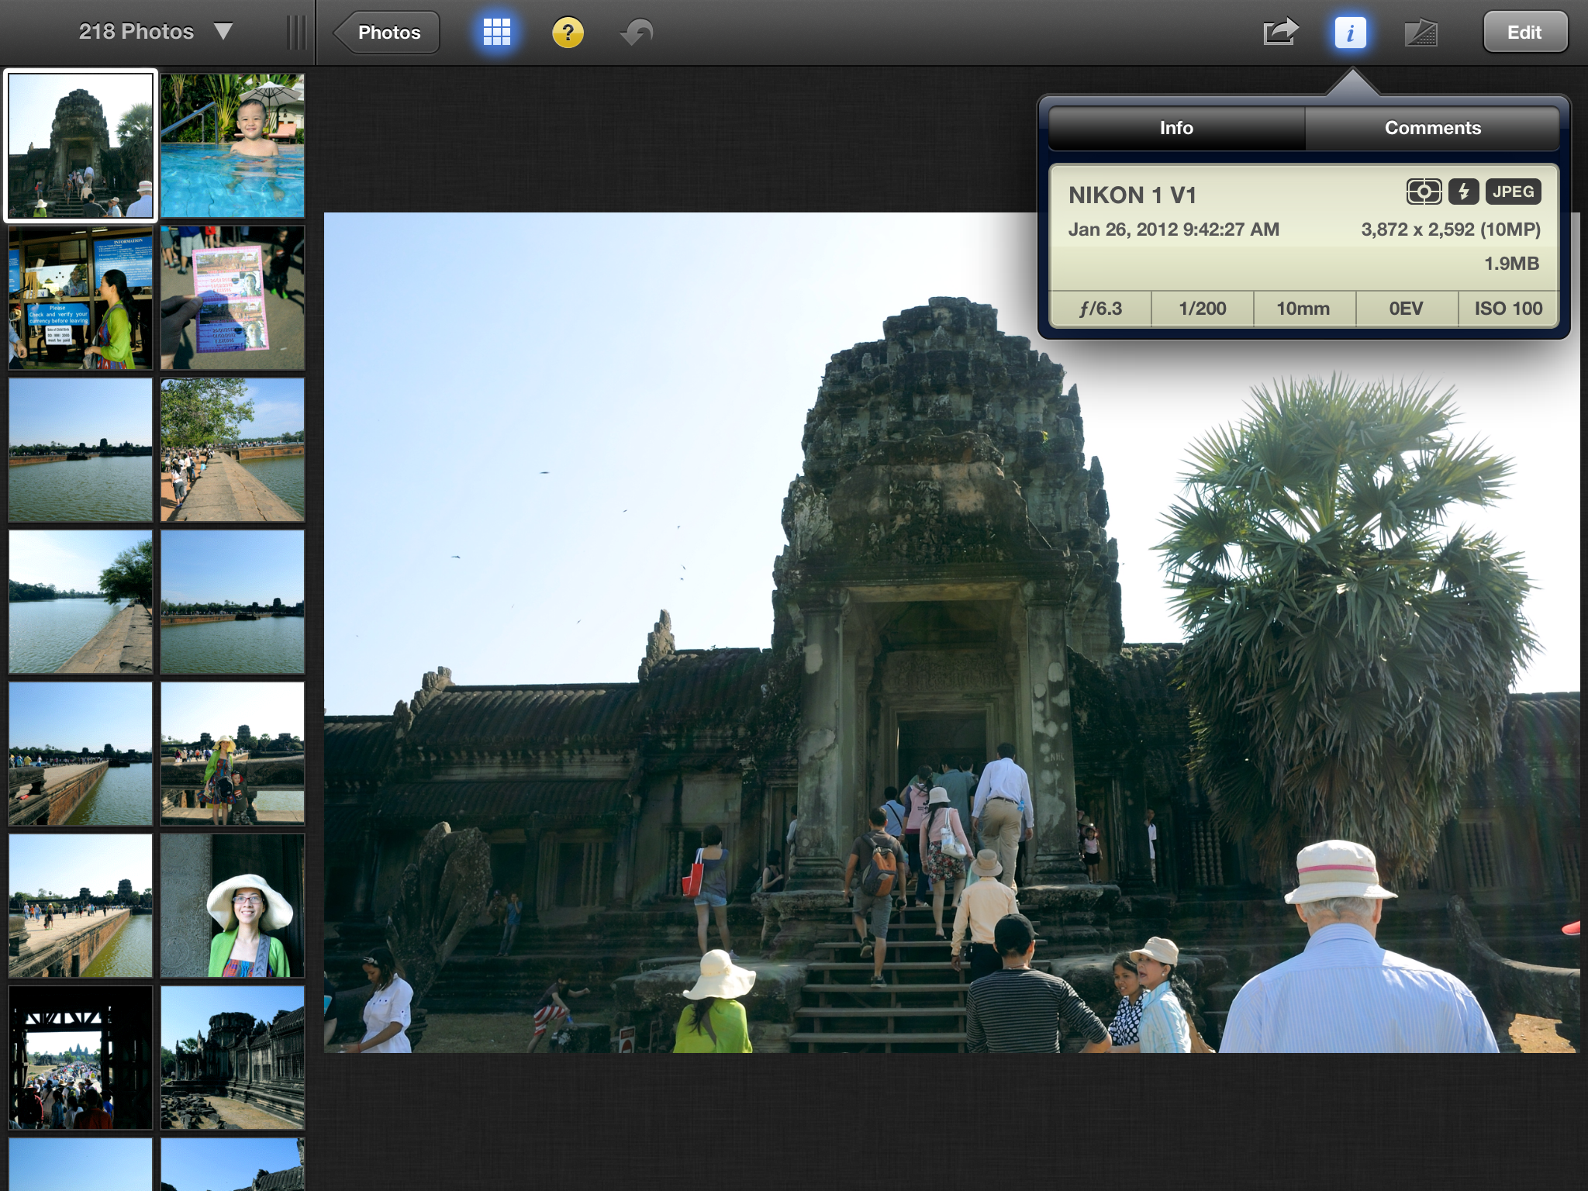Select the swimming pool child thumbnail
Viewport: 1588px width, 1191px height.
pyautogui.click(x=233, y=146)
